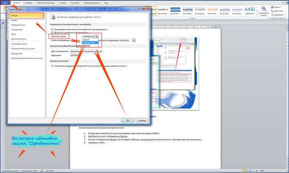Toggle 'Включить динамический просмотр' checkbox
The width and height of the screenshot is (289, 173).
click(x=52, y=33)
